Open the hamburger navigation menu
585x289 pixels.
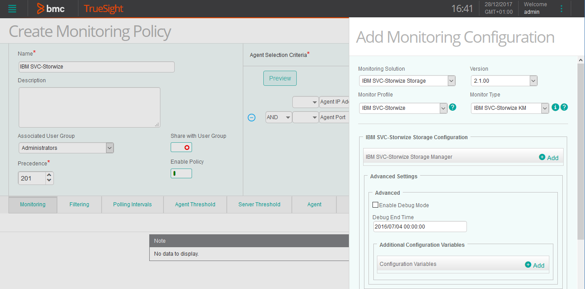13,8
